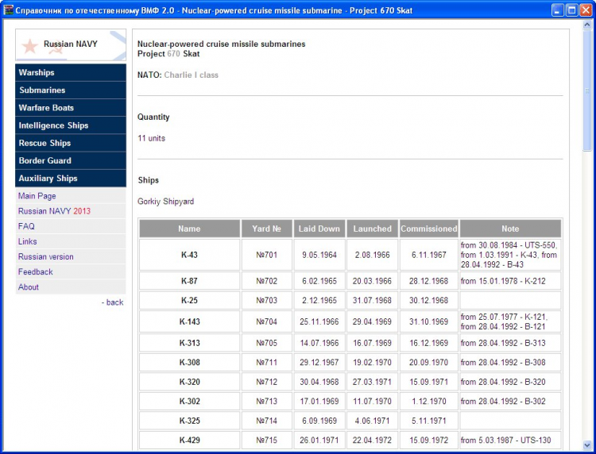Select the K-308 ship name cell
The height and width of the screenshot is (454, 596).
point(189,362)
